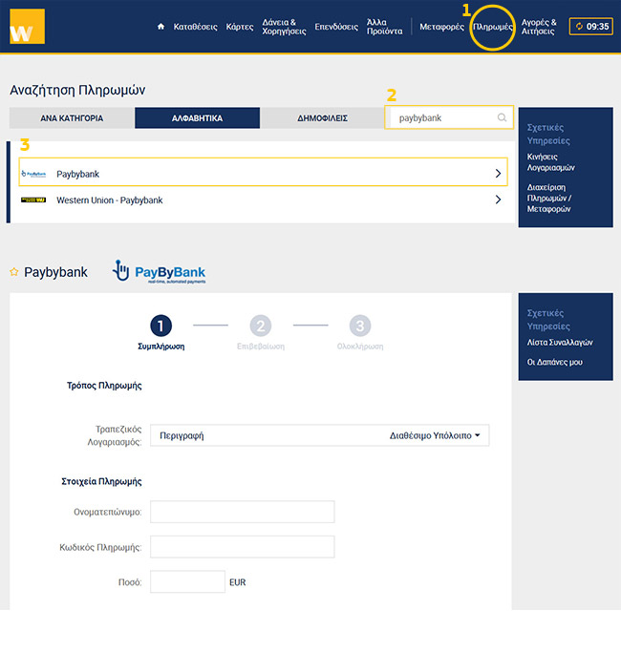Click the Western Union logo thumbnail

33,200
